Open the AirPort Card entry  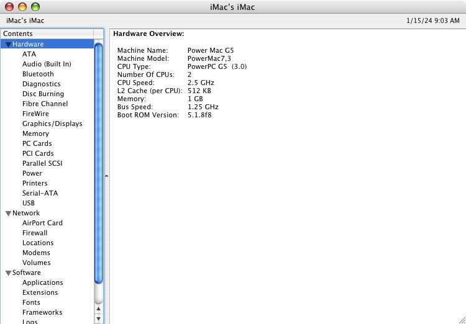(42, 223)
